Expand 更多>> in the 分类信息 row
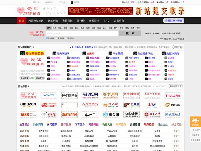This screenshot has height=151, width=201. [x=176, y=146]
